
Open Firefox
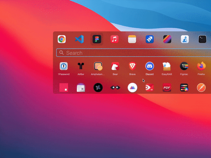201,66
